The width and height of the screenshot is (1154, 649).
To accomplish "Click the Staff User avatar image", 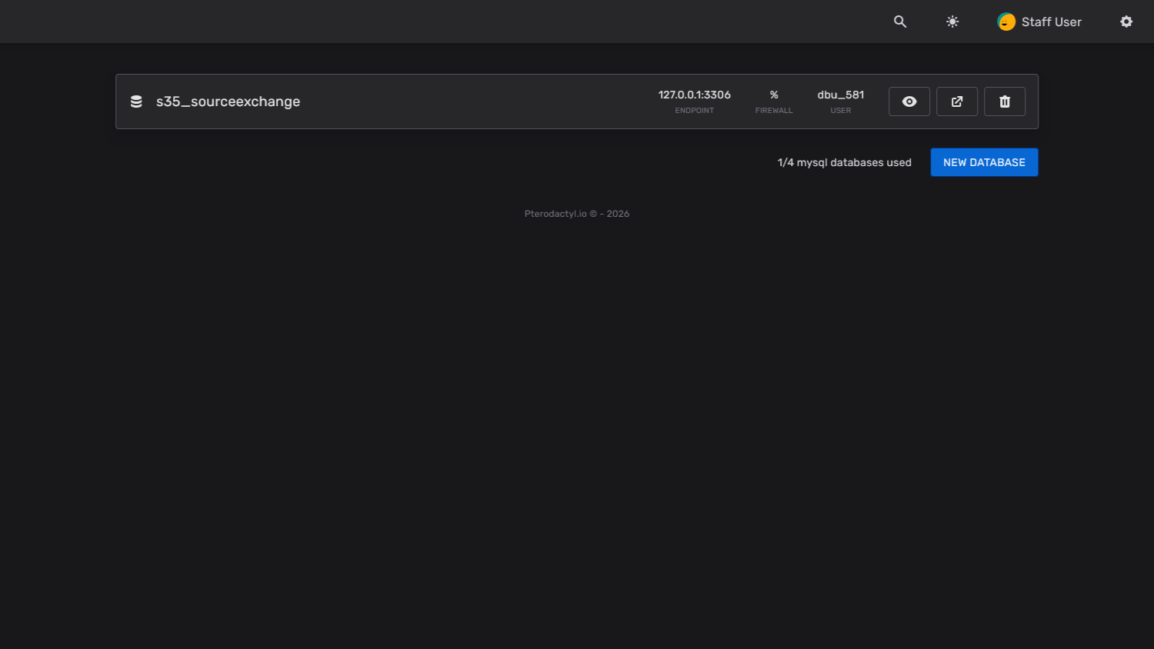I will (1006, 22).
